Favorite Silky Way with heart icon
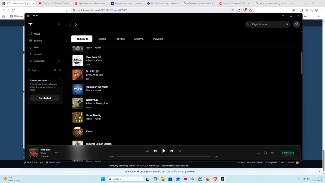Viewport: 325px width, 183px height. pos(57,153)
